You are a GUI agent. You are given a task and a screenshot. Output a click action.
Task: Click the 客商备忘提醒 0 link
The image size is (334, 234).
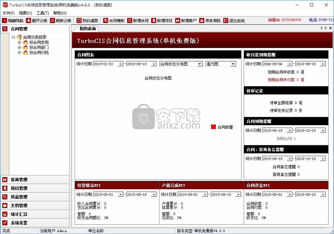click(x=286, y=174)
